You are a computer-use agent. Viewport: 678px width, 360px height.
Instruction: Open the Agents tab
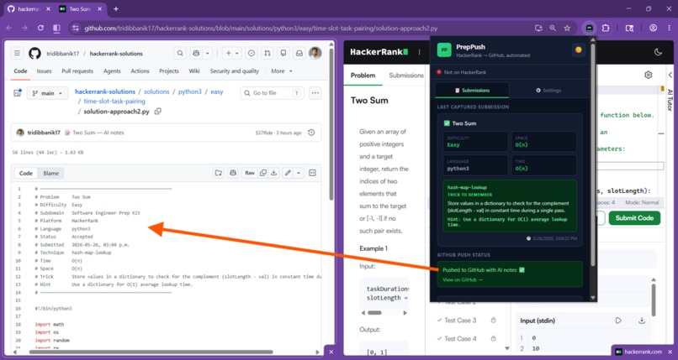point(112,71)
